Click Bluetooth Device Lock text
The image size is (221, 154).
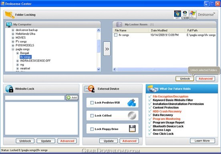point(168,126)
